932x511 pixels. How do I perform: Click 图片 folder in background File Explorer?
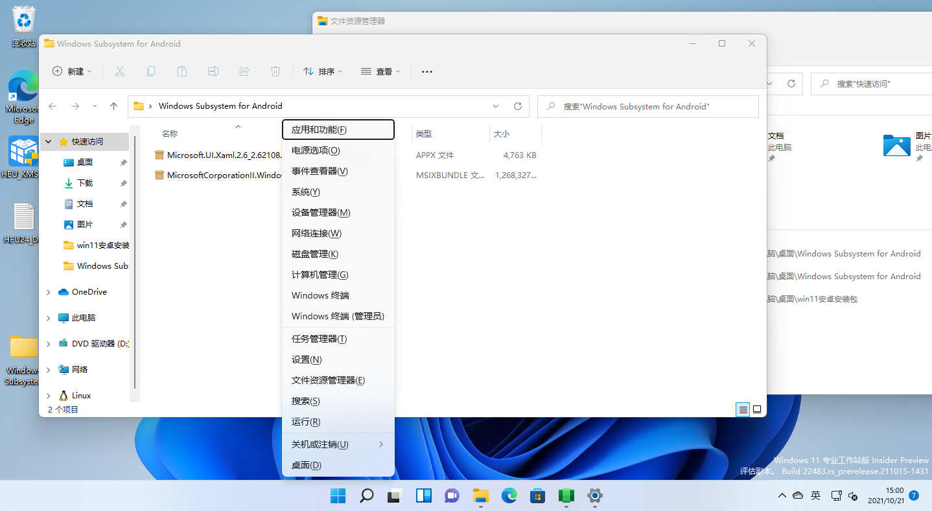pos(907,145)
